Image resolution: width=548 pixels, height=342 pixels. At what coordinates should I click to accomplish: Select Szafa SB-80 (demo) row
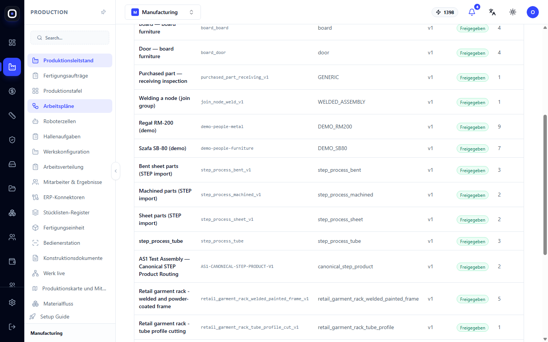329,148
